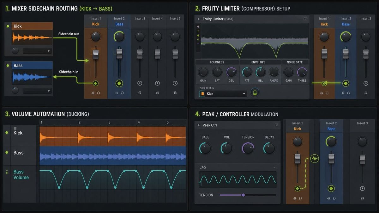This screenshot has width=379, height=213.
Task: Click the THRES knob in Noise Gate section
Action: click(302, 72)
